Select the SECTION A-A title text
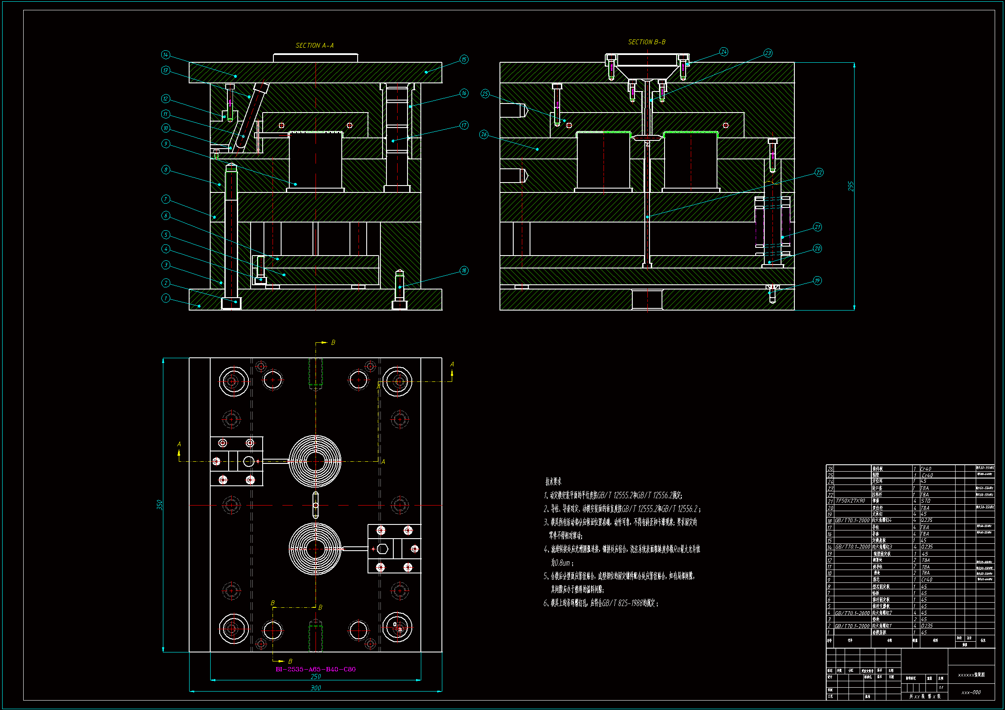Viewport: 1005px width, 710px height. 314,46
